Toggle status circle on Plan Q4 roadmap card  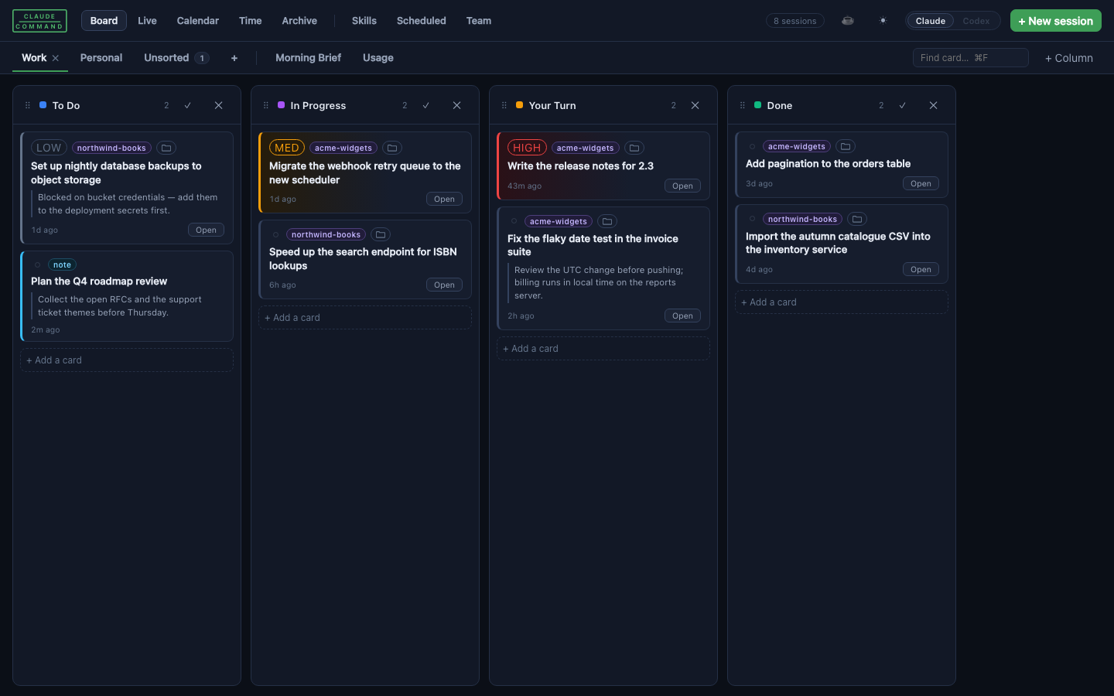pos(37,264)
